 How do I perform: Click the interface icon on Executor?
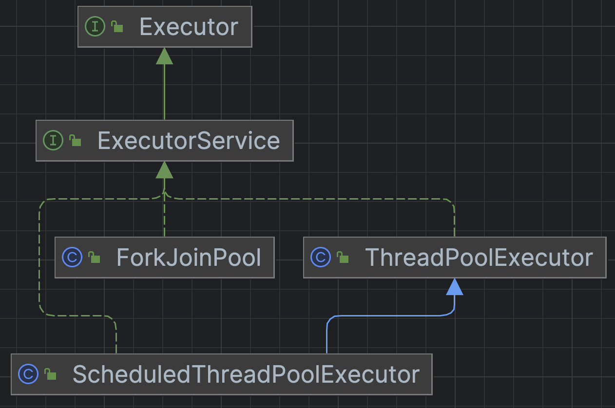pos(95,27)
